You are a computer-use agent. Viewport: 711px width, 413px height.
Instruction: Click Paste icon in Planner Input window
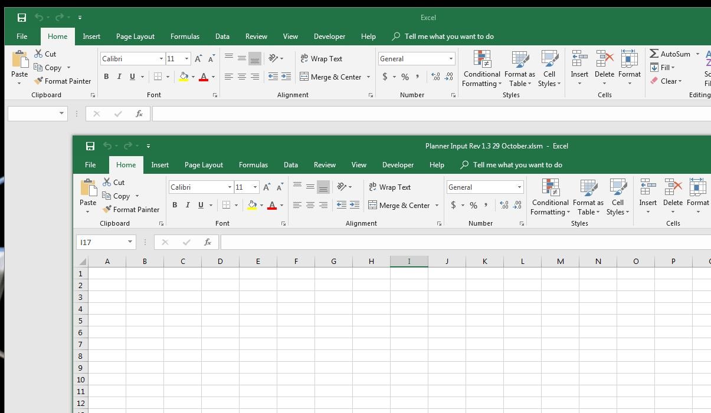click(x=88, y=188)
